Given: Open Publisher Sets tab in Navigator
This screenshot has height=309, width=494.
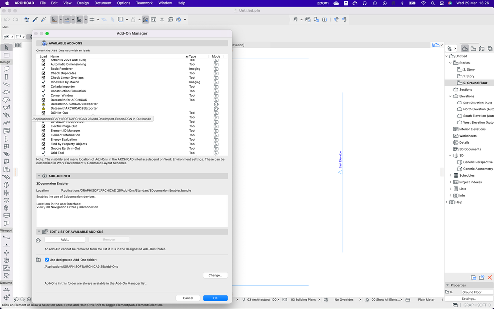Looking at the screenshot, I should 490,48.
